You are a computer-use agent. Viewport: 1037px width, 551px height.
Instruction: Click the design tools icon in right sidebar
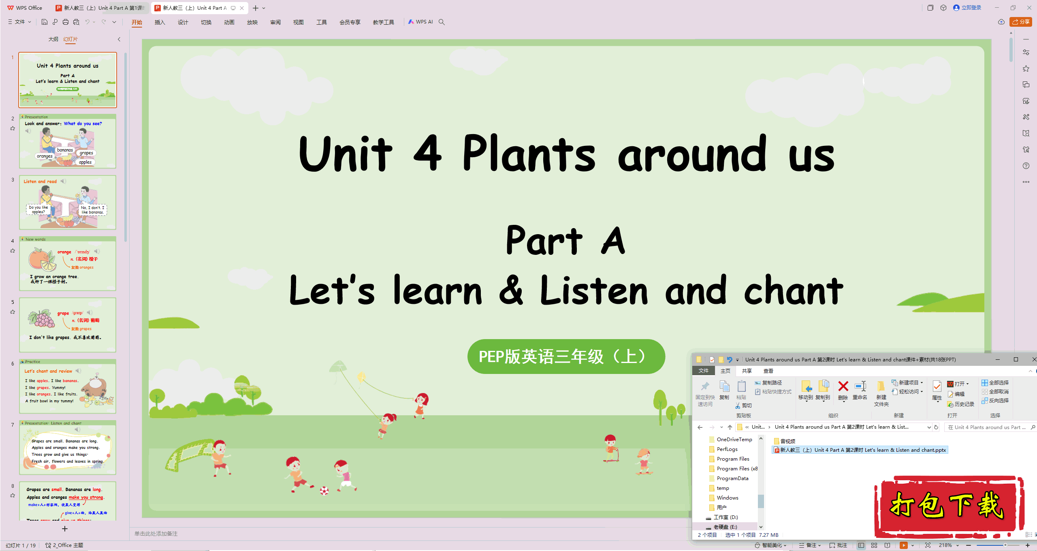pyautogui.click(x=1026, y=117)
